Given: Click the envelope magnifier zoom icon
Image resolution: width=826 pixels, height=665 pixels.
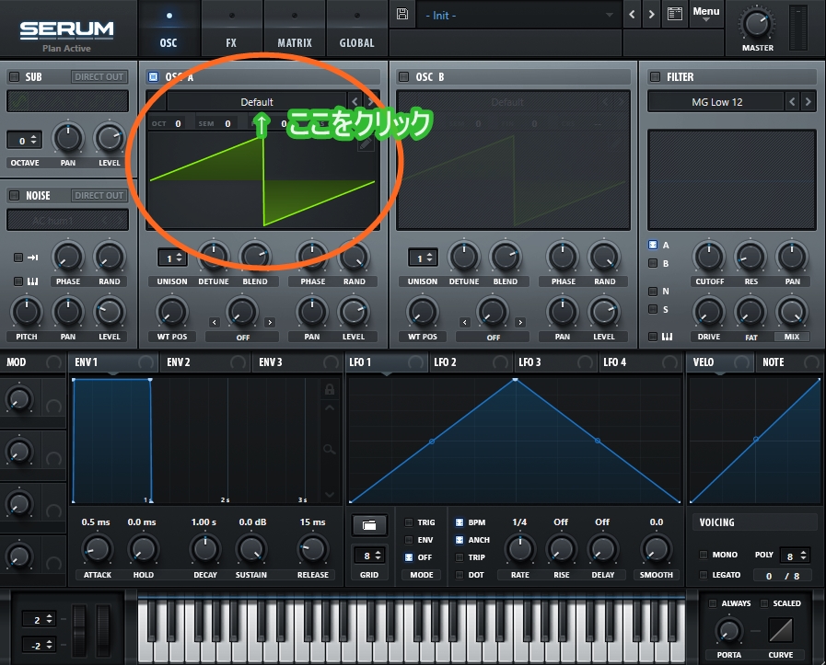Looking at the screenshot, I should tap(329, 449).
